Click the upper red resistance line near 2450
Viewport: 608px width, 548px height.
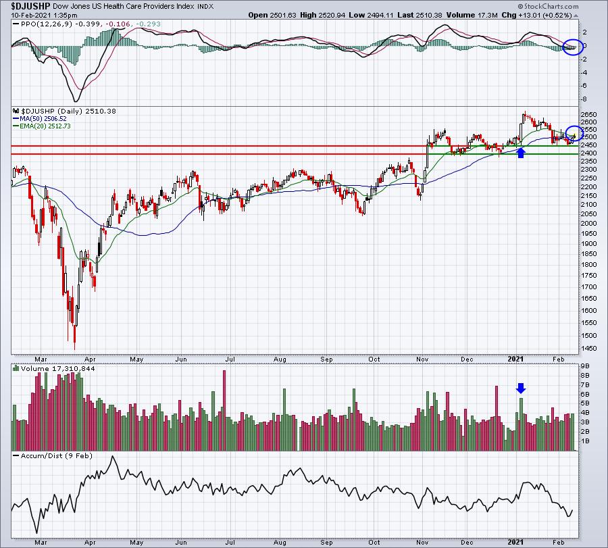(x=219, y=146)
